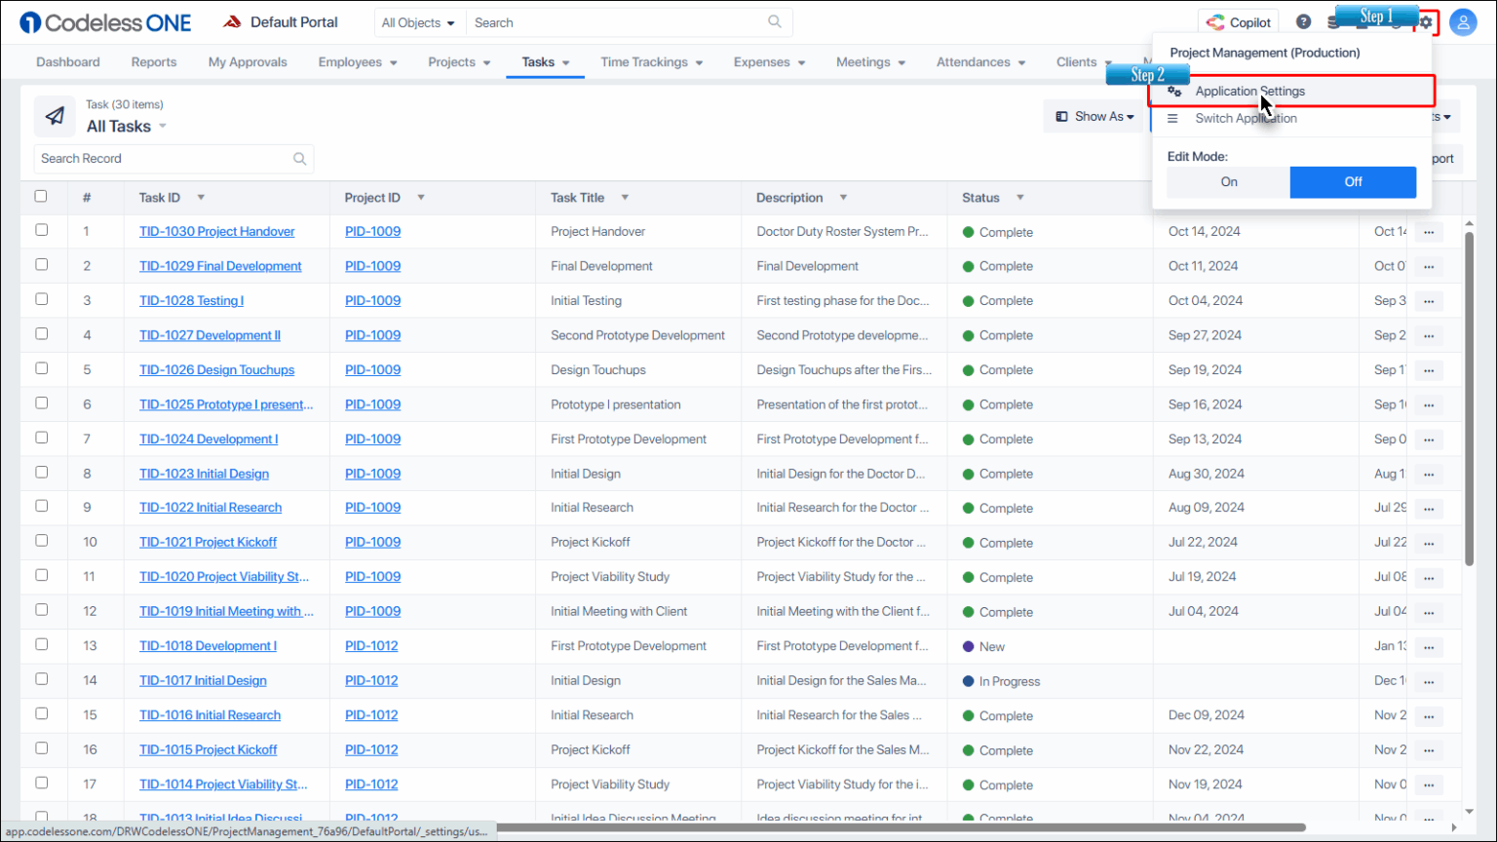The height and width of the screenshot is (842, 1497).
Task: Open the My Approvals tab
Action: coord(248,61)
